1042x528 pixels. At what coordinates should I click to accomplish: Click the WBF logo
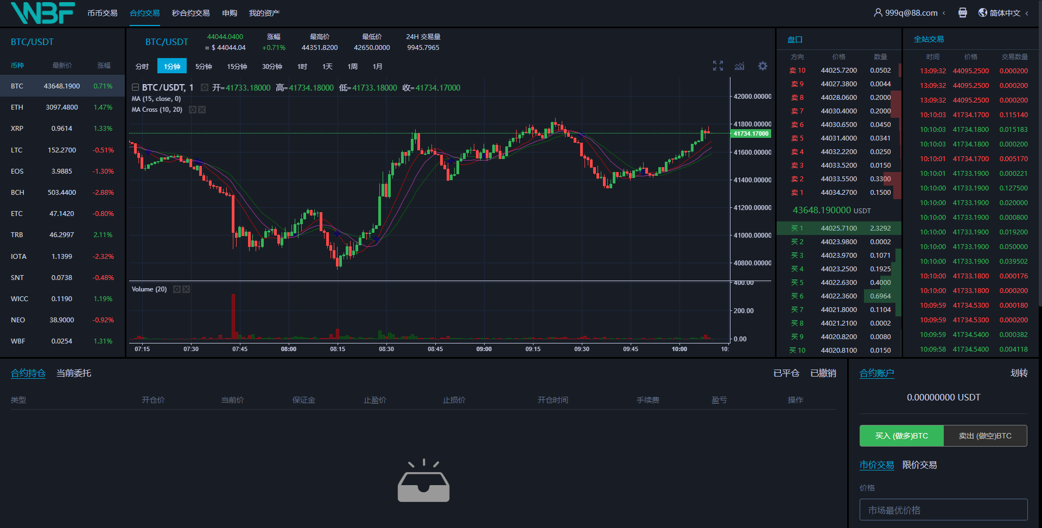(42, 12)
